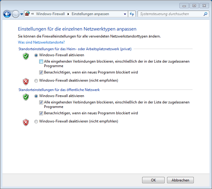The height and width of the screenshot is (189, 212).
Task: Click the sentence Sie können die Firewalleinstellungen ändern
Action: (x=89, y=36)
